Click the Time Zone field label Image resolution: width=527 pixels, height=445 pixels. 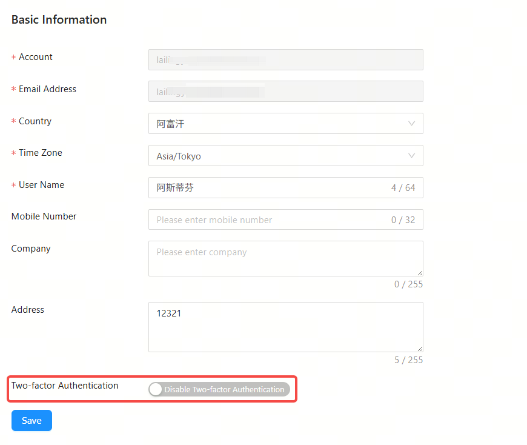click(x=40, y=153)
